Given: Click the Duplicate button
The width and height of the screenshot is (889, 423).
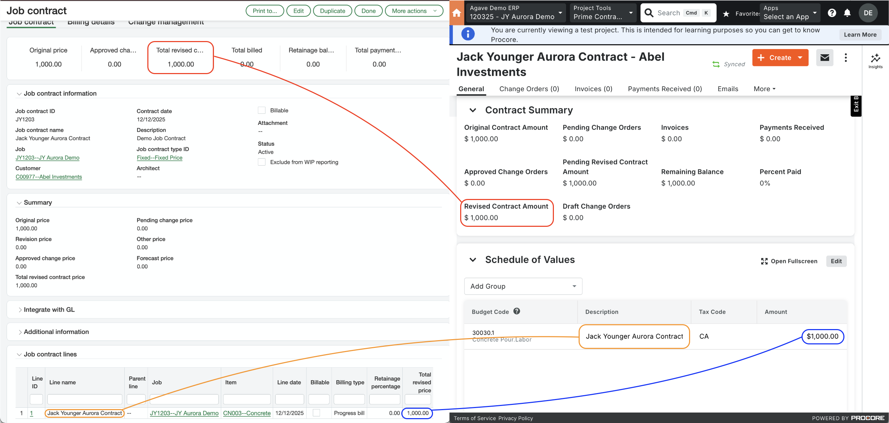Looking at the screenshot, I should pyautogui.click(x=332, y=10).
